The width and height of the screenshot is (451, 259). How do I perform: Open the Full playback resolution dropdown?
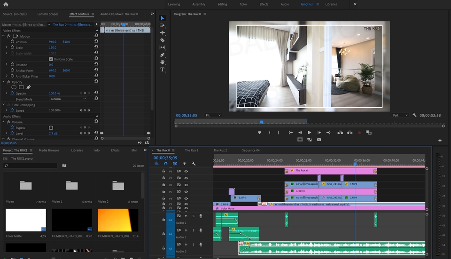point(400,116)
